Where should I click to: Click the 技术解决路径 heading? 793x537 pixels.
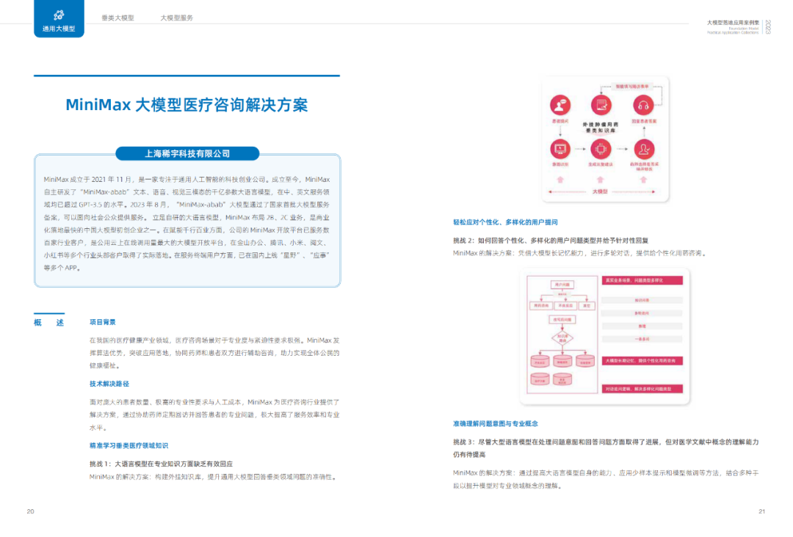tap(109, 384)
